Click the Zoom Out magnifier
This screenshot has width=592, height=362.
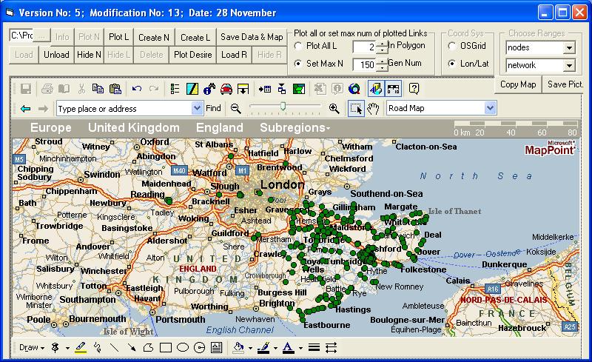click(x=235, y=109)
